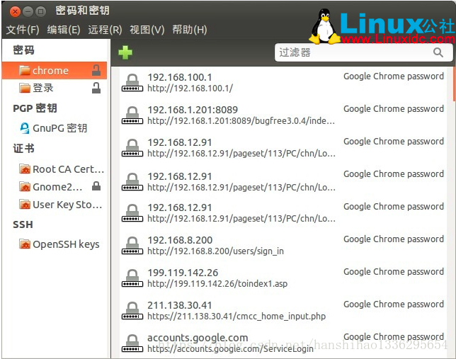
Task: Click the lock icon beside chrome keyring
Action: point(96,70)
